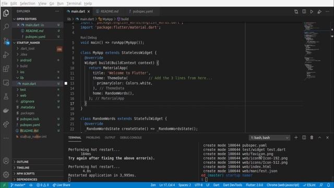Click the Open Changes icon in editor toolbar
The image size is (334, 188).
pyautogui.click(x=296, y=11)
